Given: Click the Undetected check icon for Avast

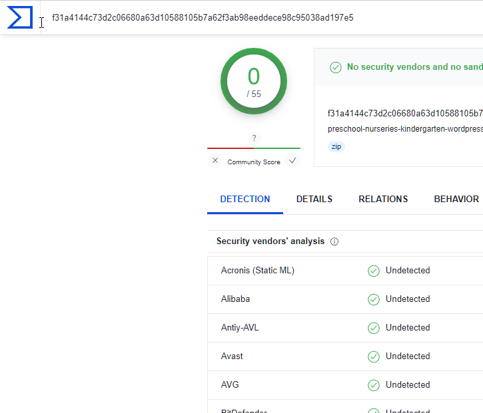Looking at the screenshot, I should point(374,356).
